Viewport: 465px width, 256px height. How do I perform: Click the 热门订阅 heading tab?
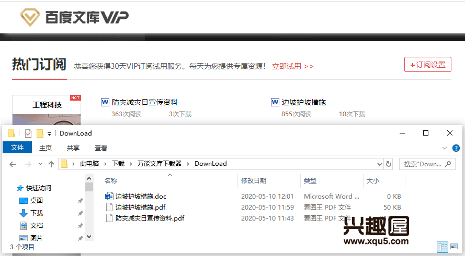39,64
